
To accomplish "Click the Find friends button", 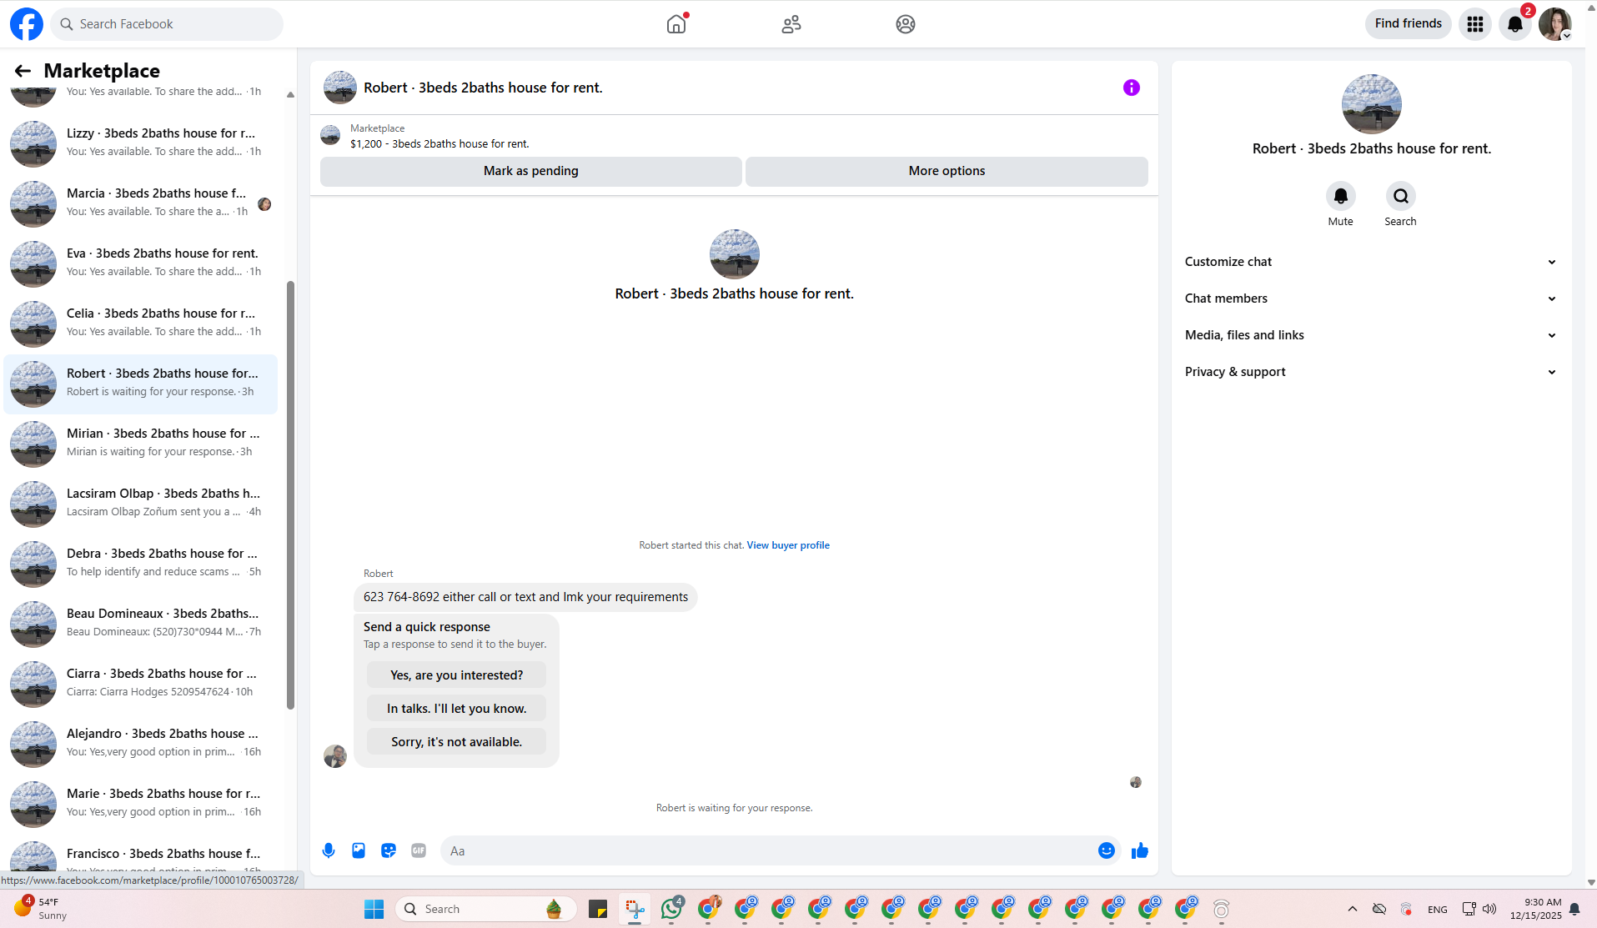I will [x=1409, y=23].
